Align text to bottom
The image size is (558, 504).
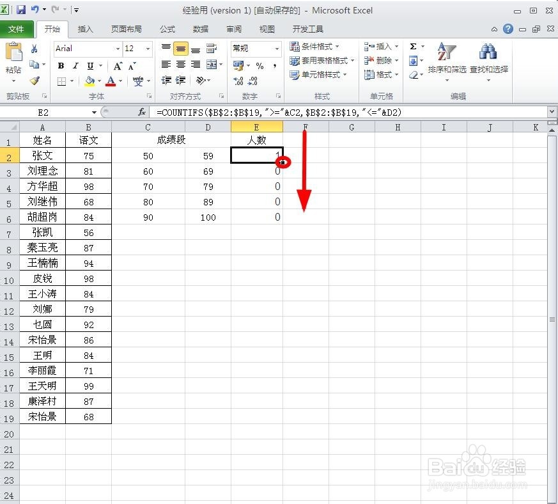click(x=196, y=49)
